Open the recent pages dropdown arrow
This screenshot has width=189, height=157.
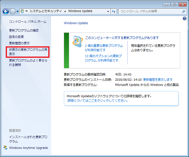click(x=18, y=11)
